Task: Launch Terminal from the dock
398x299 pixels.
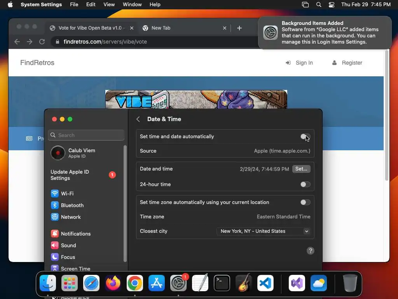Action: (x=222, y=283)
